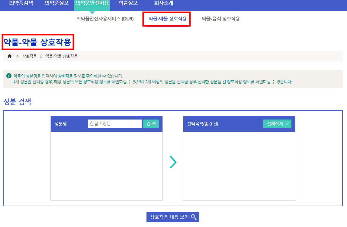Click the home icon in the breadcrumb
The image size is (347, 227).
tap(9, 56)
